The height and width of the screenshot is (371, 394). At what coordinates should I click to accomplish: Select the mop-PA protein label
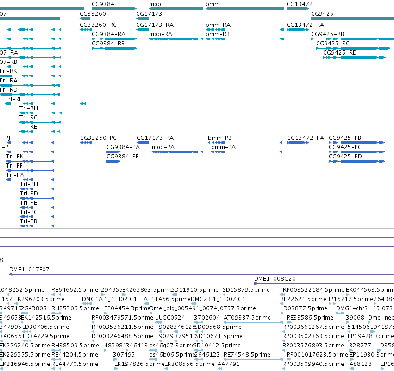(163, 147)
